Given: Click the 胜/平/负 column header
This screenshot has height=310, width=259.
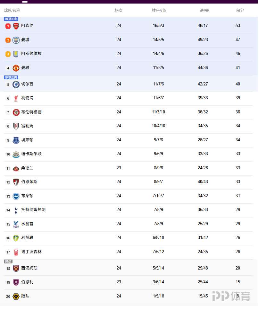Looking at the screenshot, I should (159, 10).
